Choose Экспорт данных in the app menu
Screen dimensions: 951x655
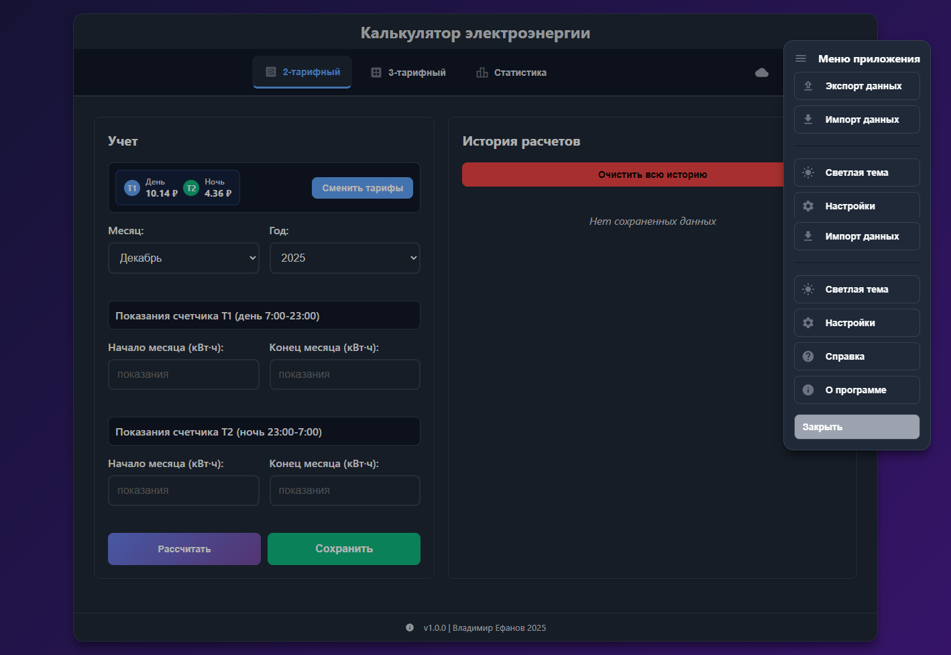[857, 86]
